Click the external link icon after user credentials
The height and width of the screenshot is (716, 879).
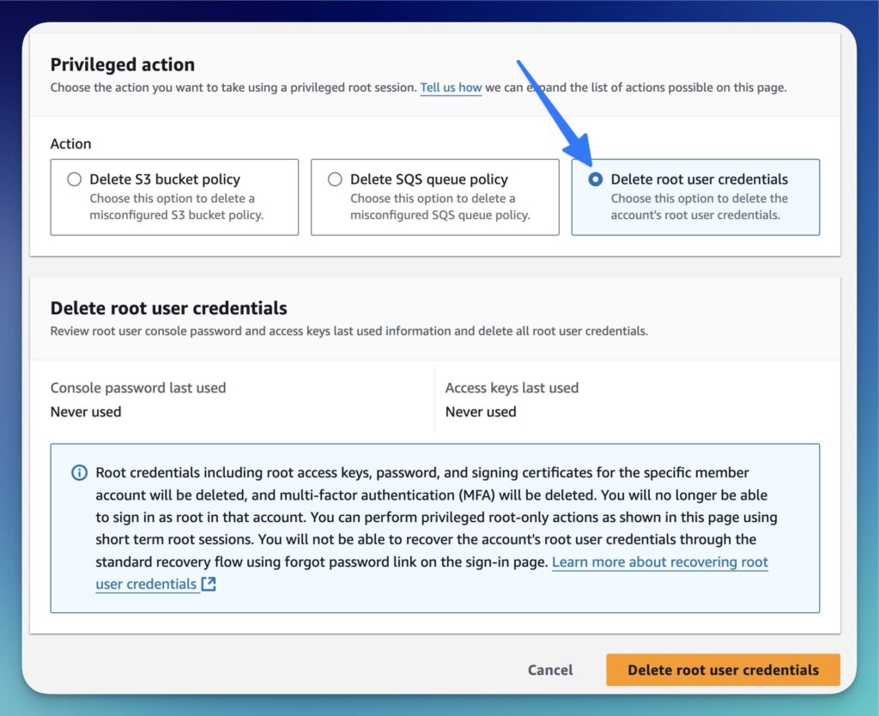pyautogui.click(x=209, y=584)
